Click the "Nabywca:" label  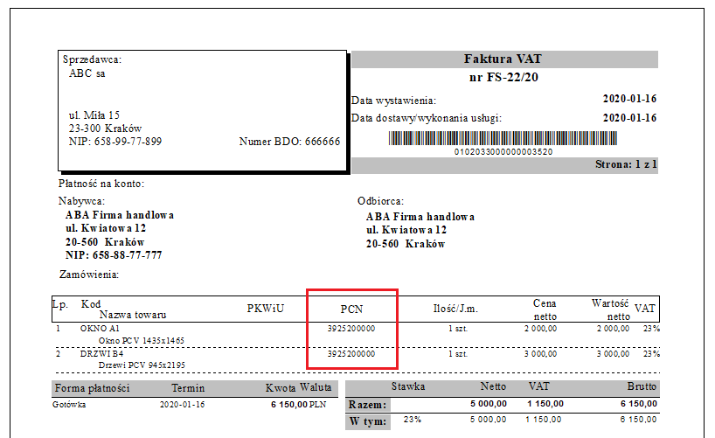point(81,201)
